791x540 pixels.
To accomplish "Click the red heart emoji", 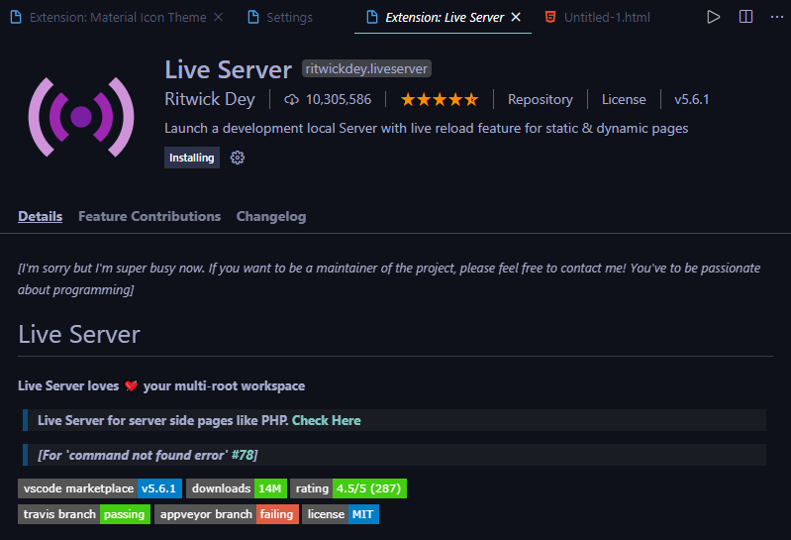I will tap(131, 386).
